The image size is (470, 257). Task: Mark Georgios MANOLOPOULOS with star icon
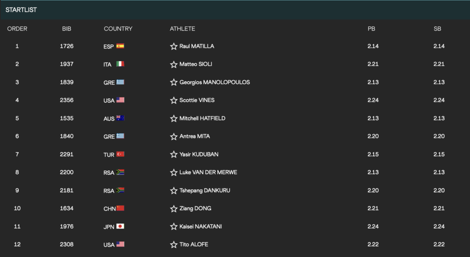click(x=173, y=82)
